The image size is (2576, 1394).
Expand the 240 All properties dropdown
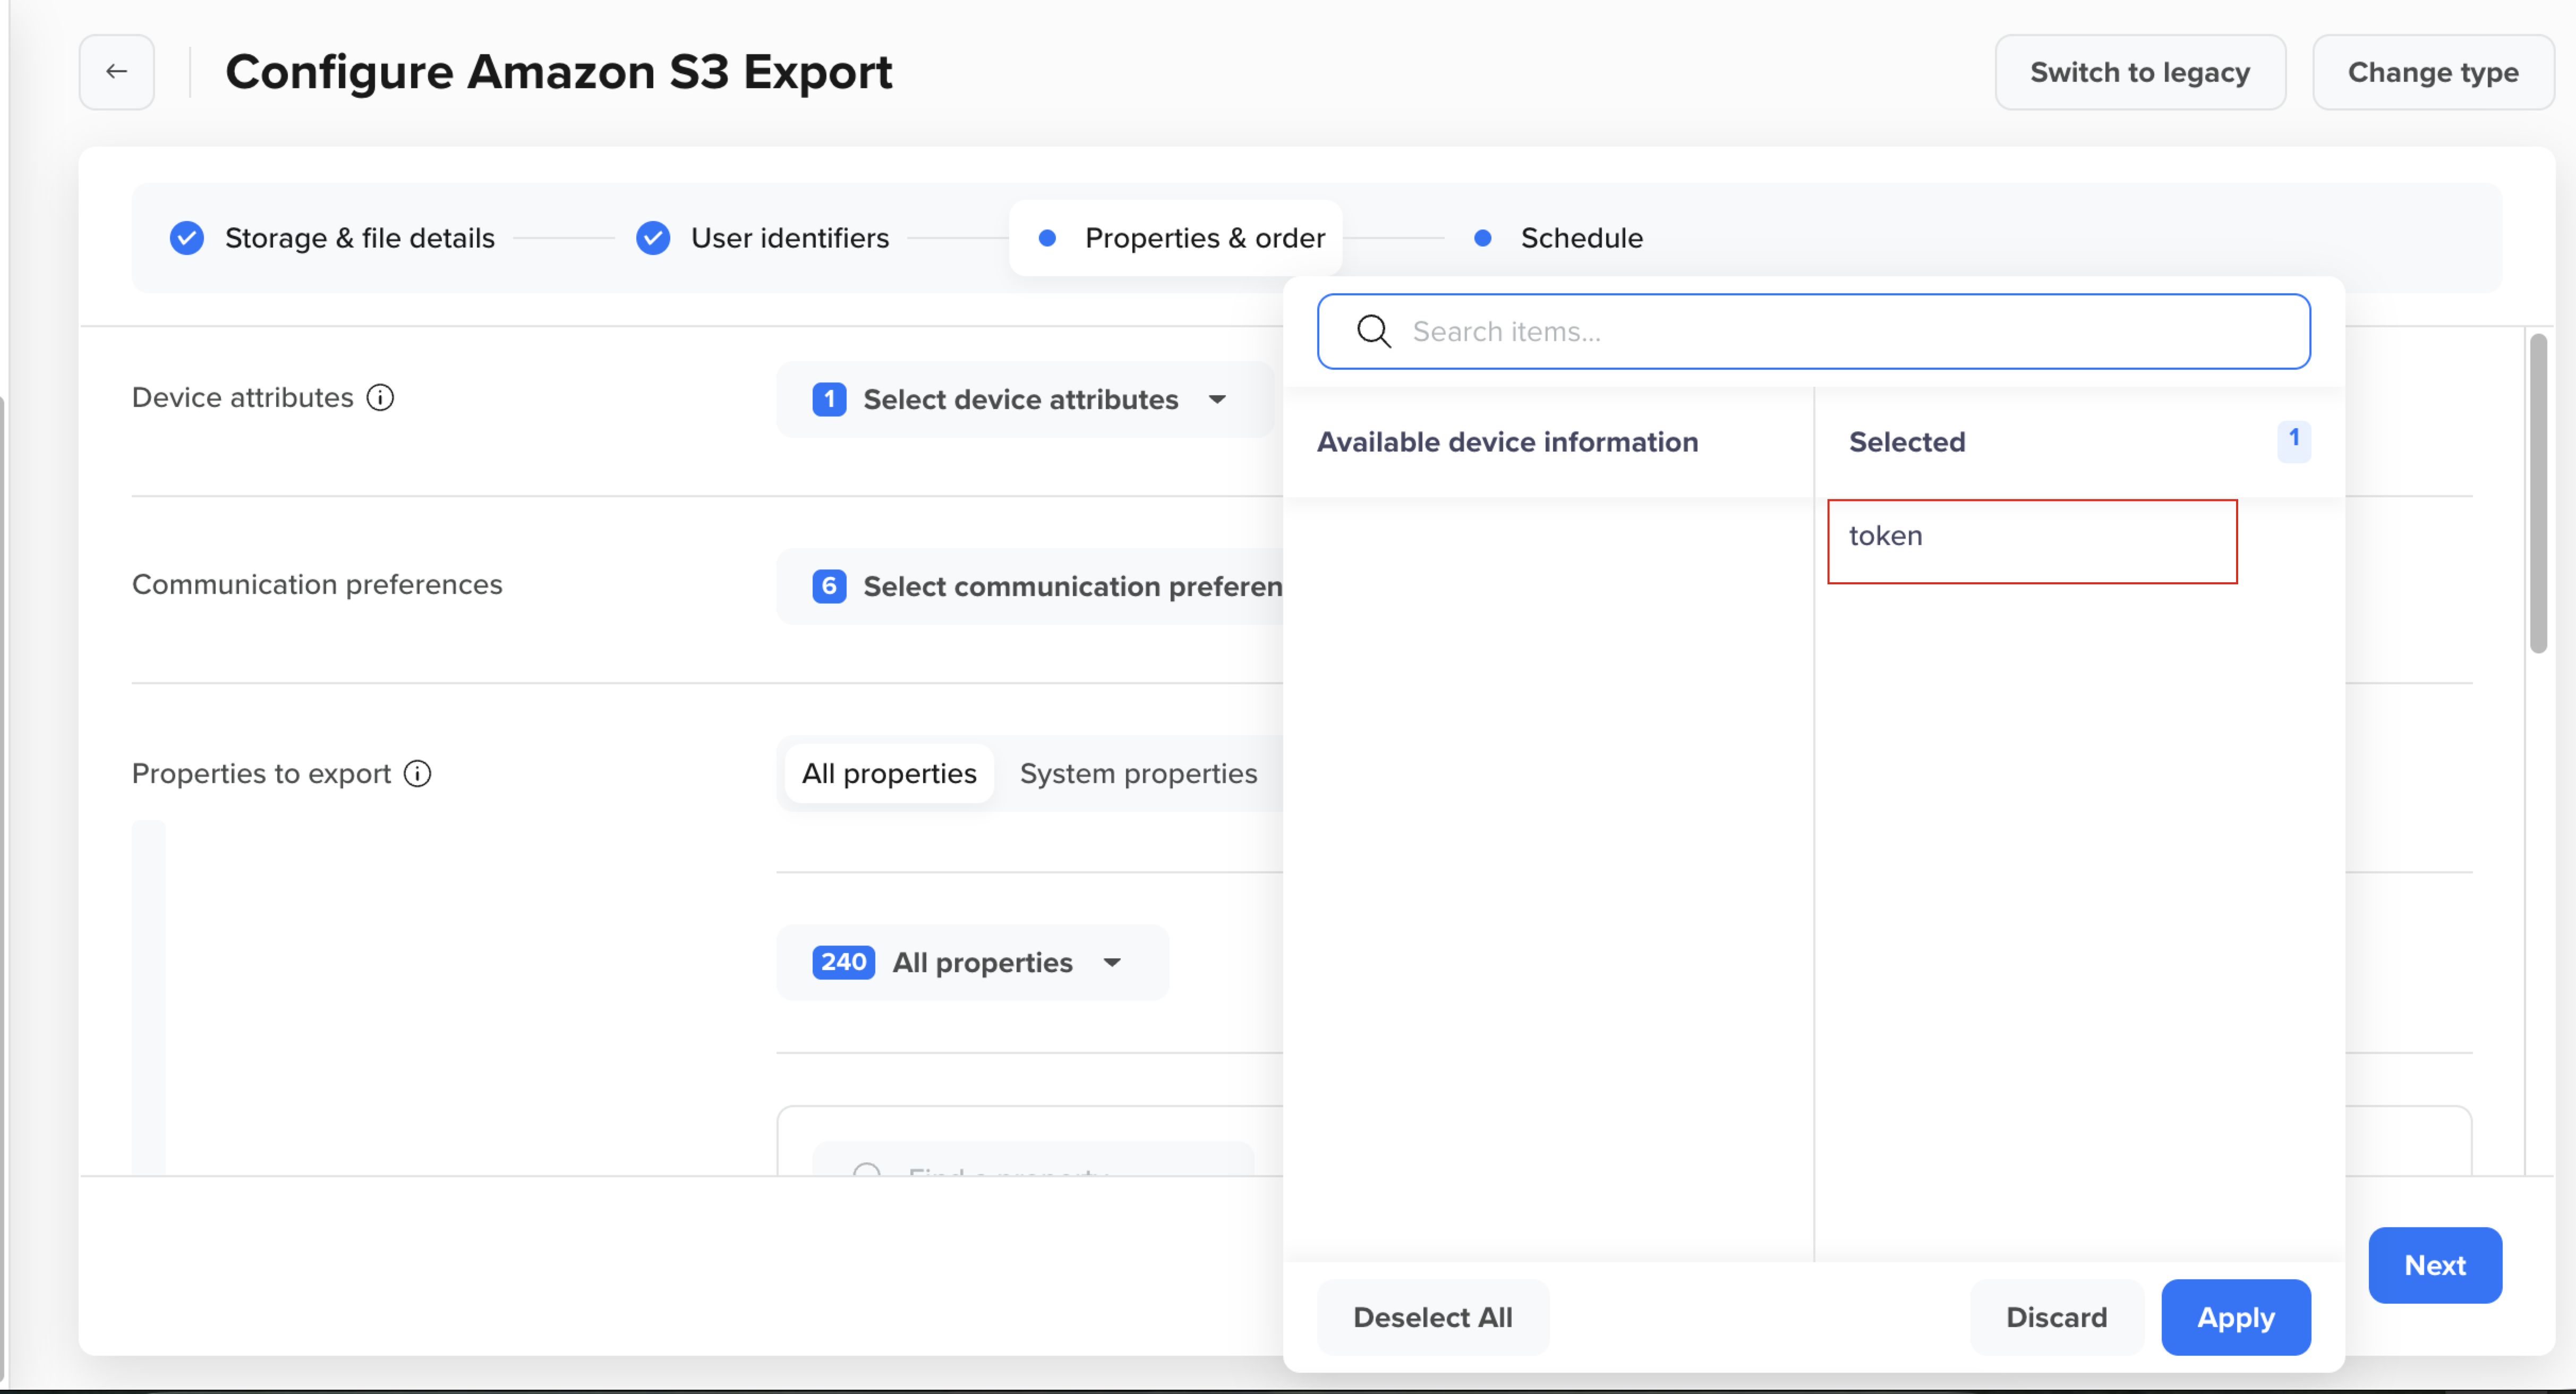pyautogui.click(x=971, y=962)
